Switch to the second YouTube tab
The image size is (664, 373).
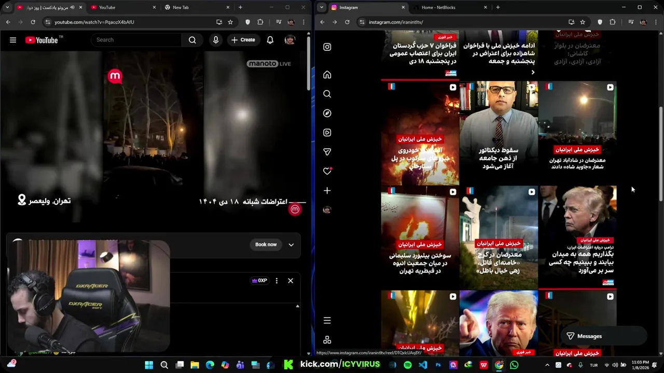[122, 7]
